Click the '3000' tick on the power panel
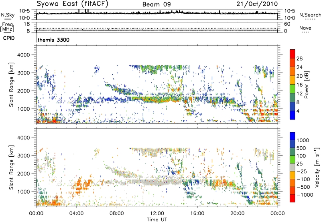The image size is (321, 222). 23,73
